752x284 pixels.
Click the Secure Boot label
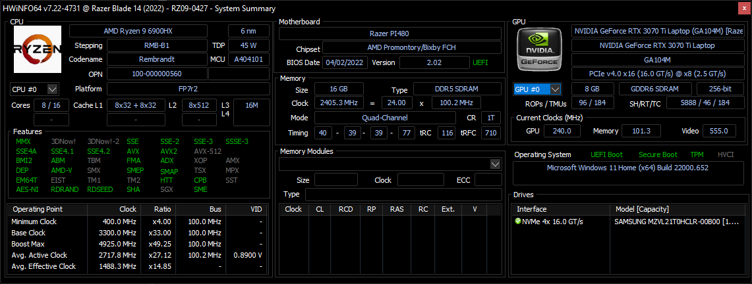coord(658,155)
